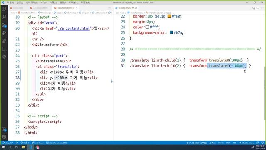
Task: Follow the ./a_content.html href link
Action: coord(74,28)
